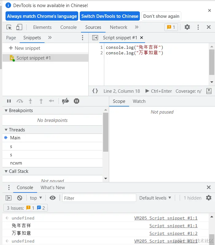
Task: Click the show coverage details icon
Action: click(209, 91)
